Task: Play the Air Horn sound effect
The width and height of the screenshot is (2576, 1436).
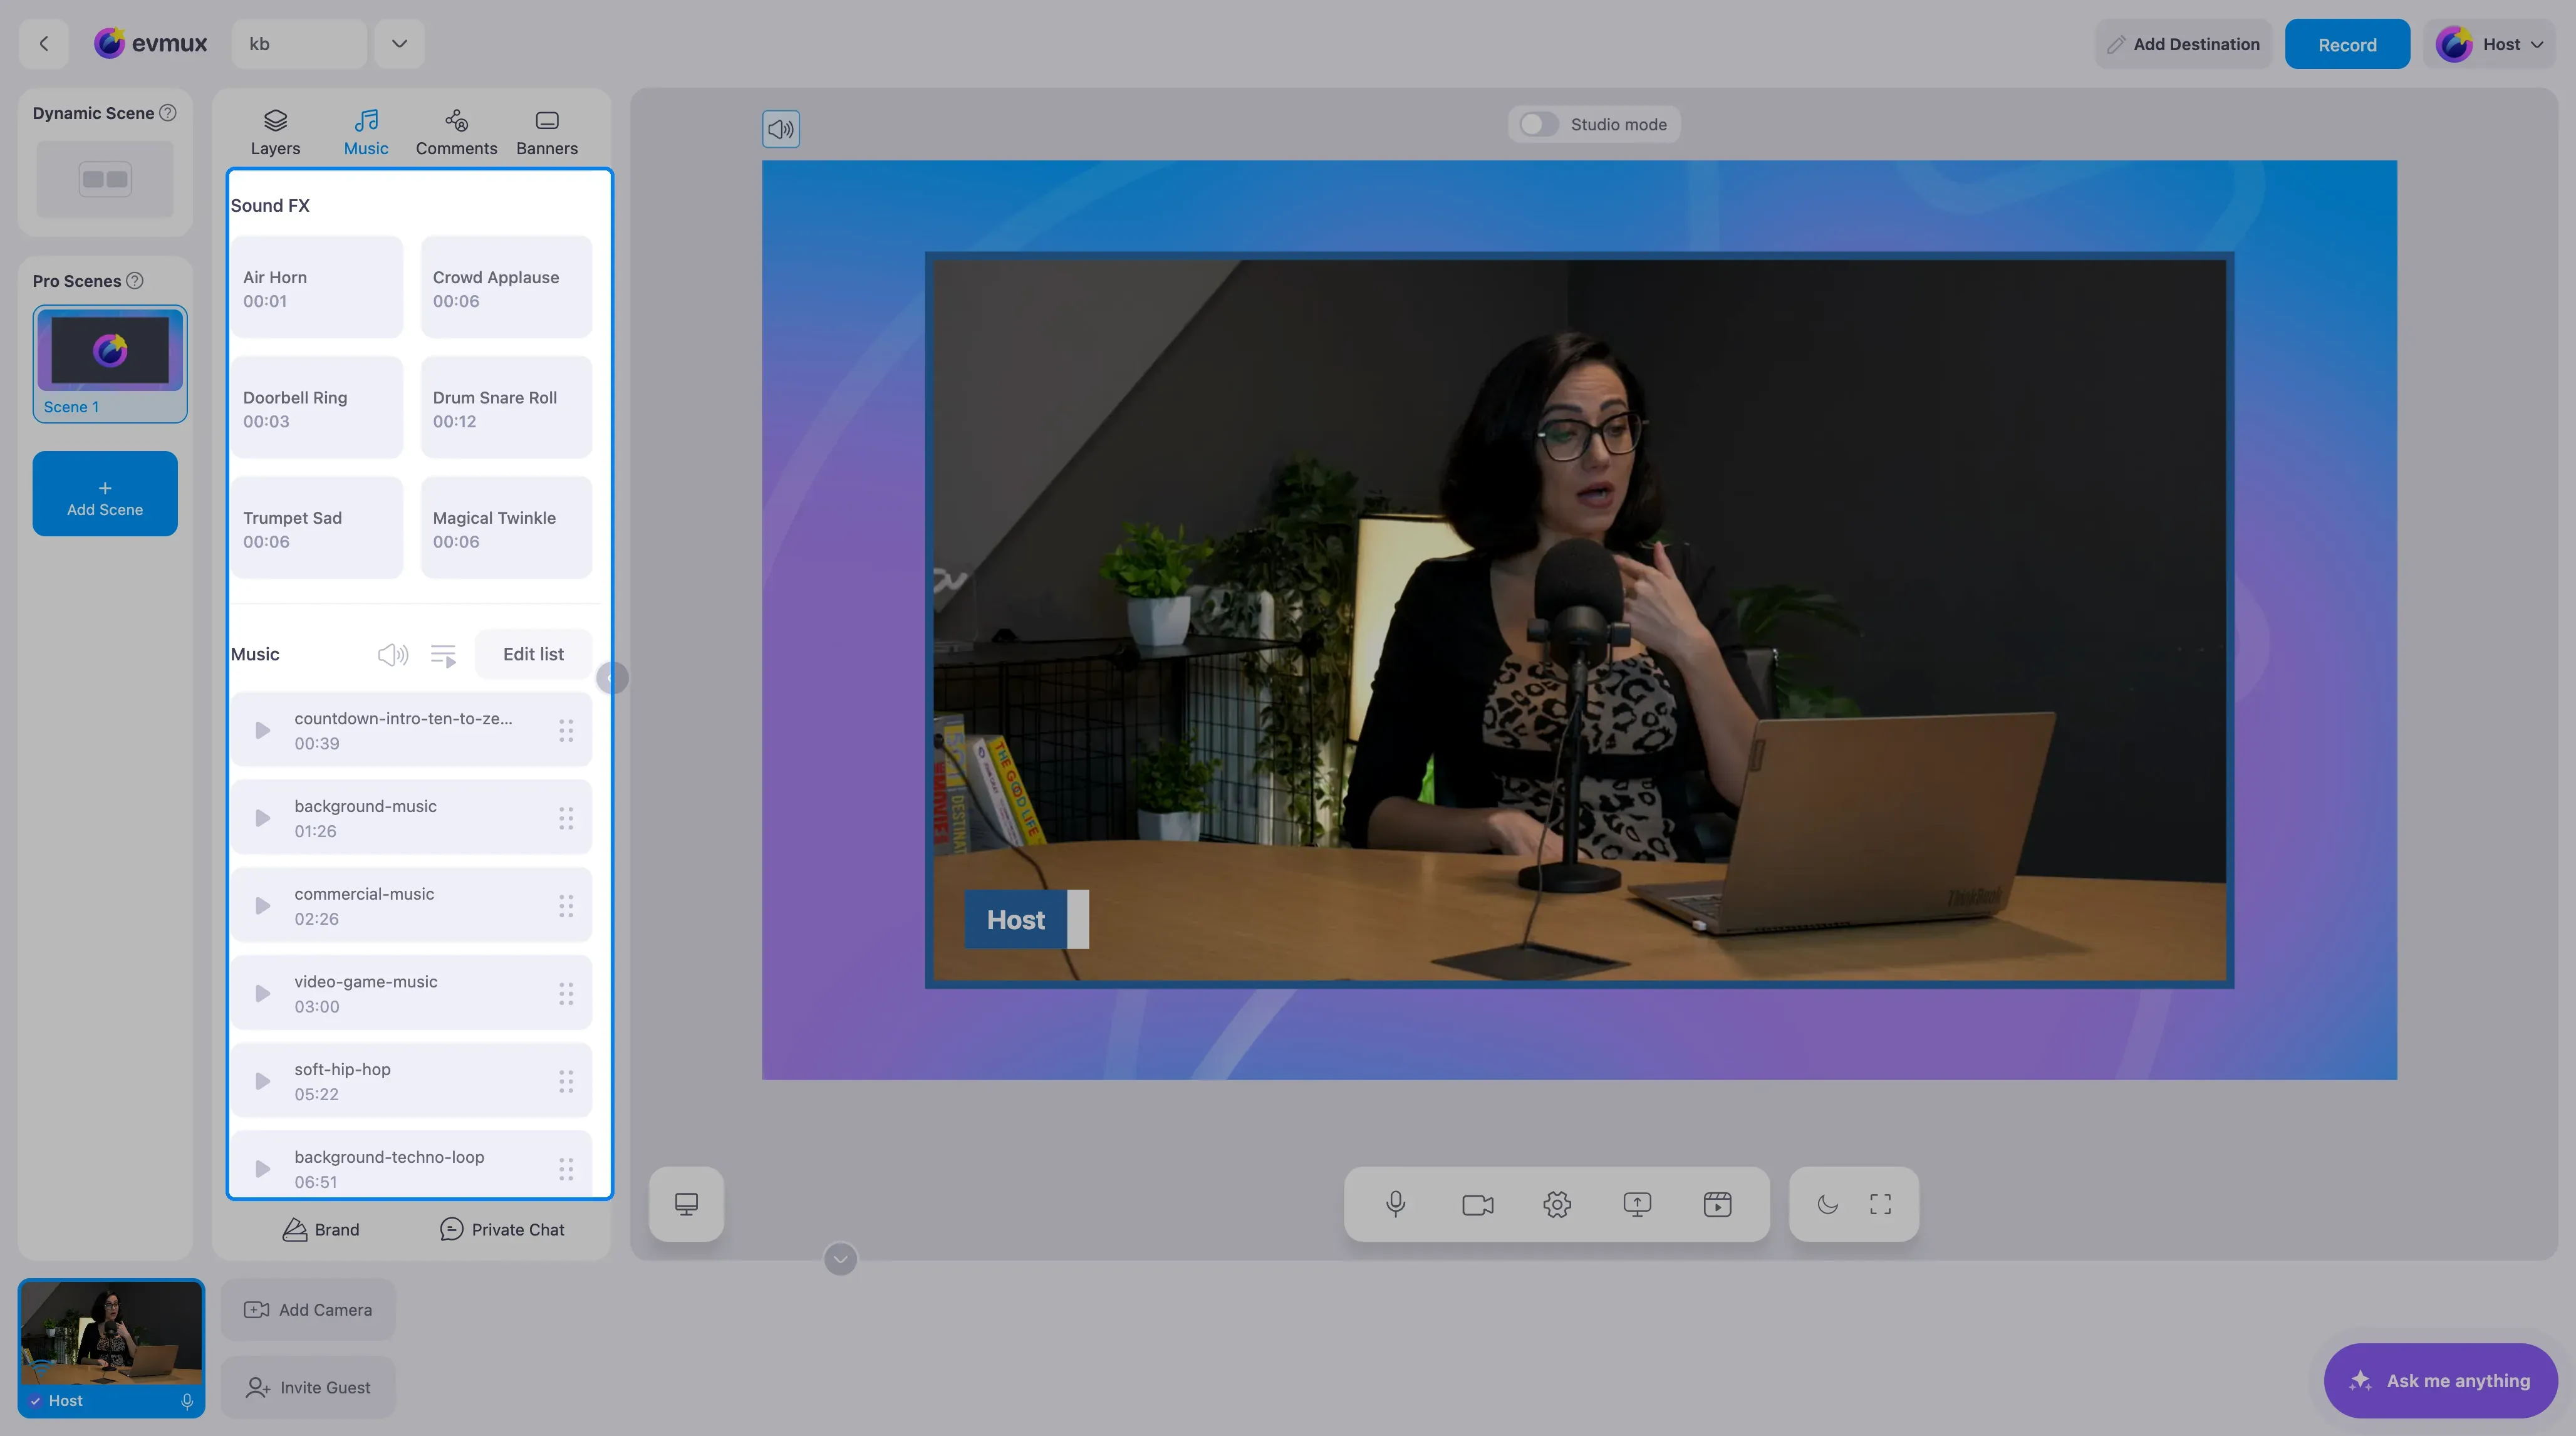Action: [316, 287]
